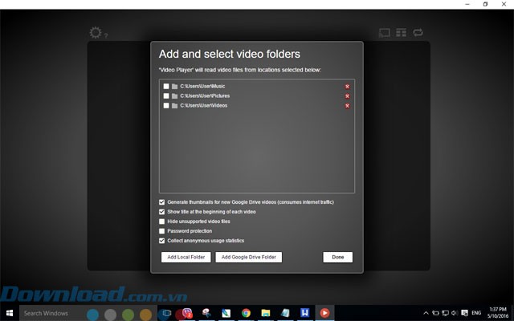Enable Password protection checkbox
The image size is (514, 321).
point(161,231)
